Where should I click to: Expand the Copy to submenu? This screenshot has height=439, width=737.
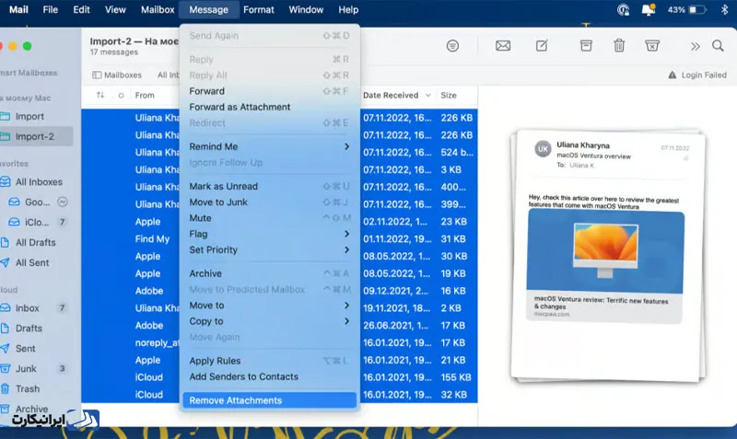269,321
